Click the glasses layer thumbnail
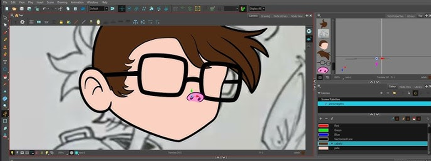 [x=324, y=63]
